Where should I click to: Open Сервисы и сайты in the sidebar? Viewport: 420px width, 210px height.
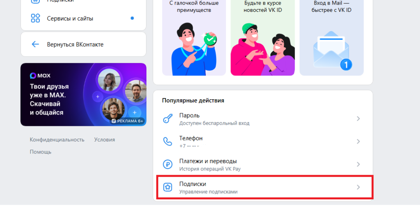[x=70, y=18]
